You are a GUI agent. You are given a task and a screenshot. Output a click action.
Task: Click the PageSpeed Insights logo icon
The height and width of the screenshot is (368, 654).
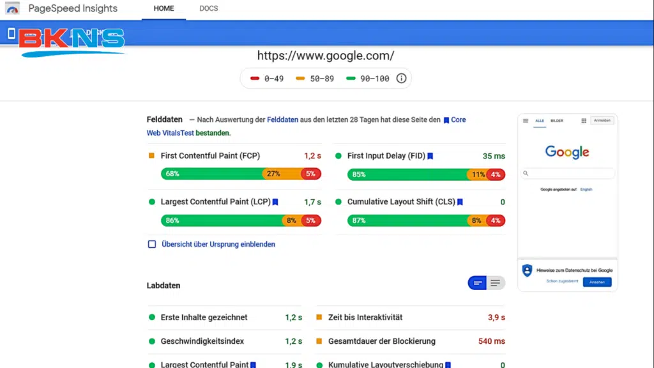click(x=13, y=8)
